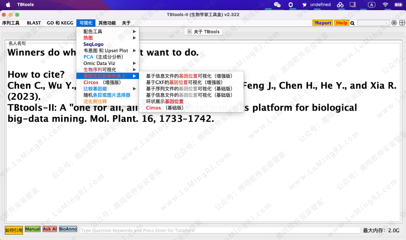Select SeqLogo from the 可视化 menu

[x=94, y=44]
